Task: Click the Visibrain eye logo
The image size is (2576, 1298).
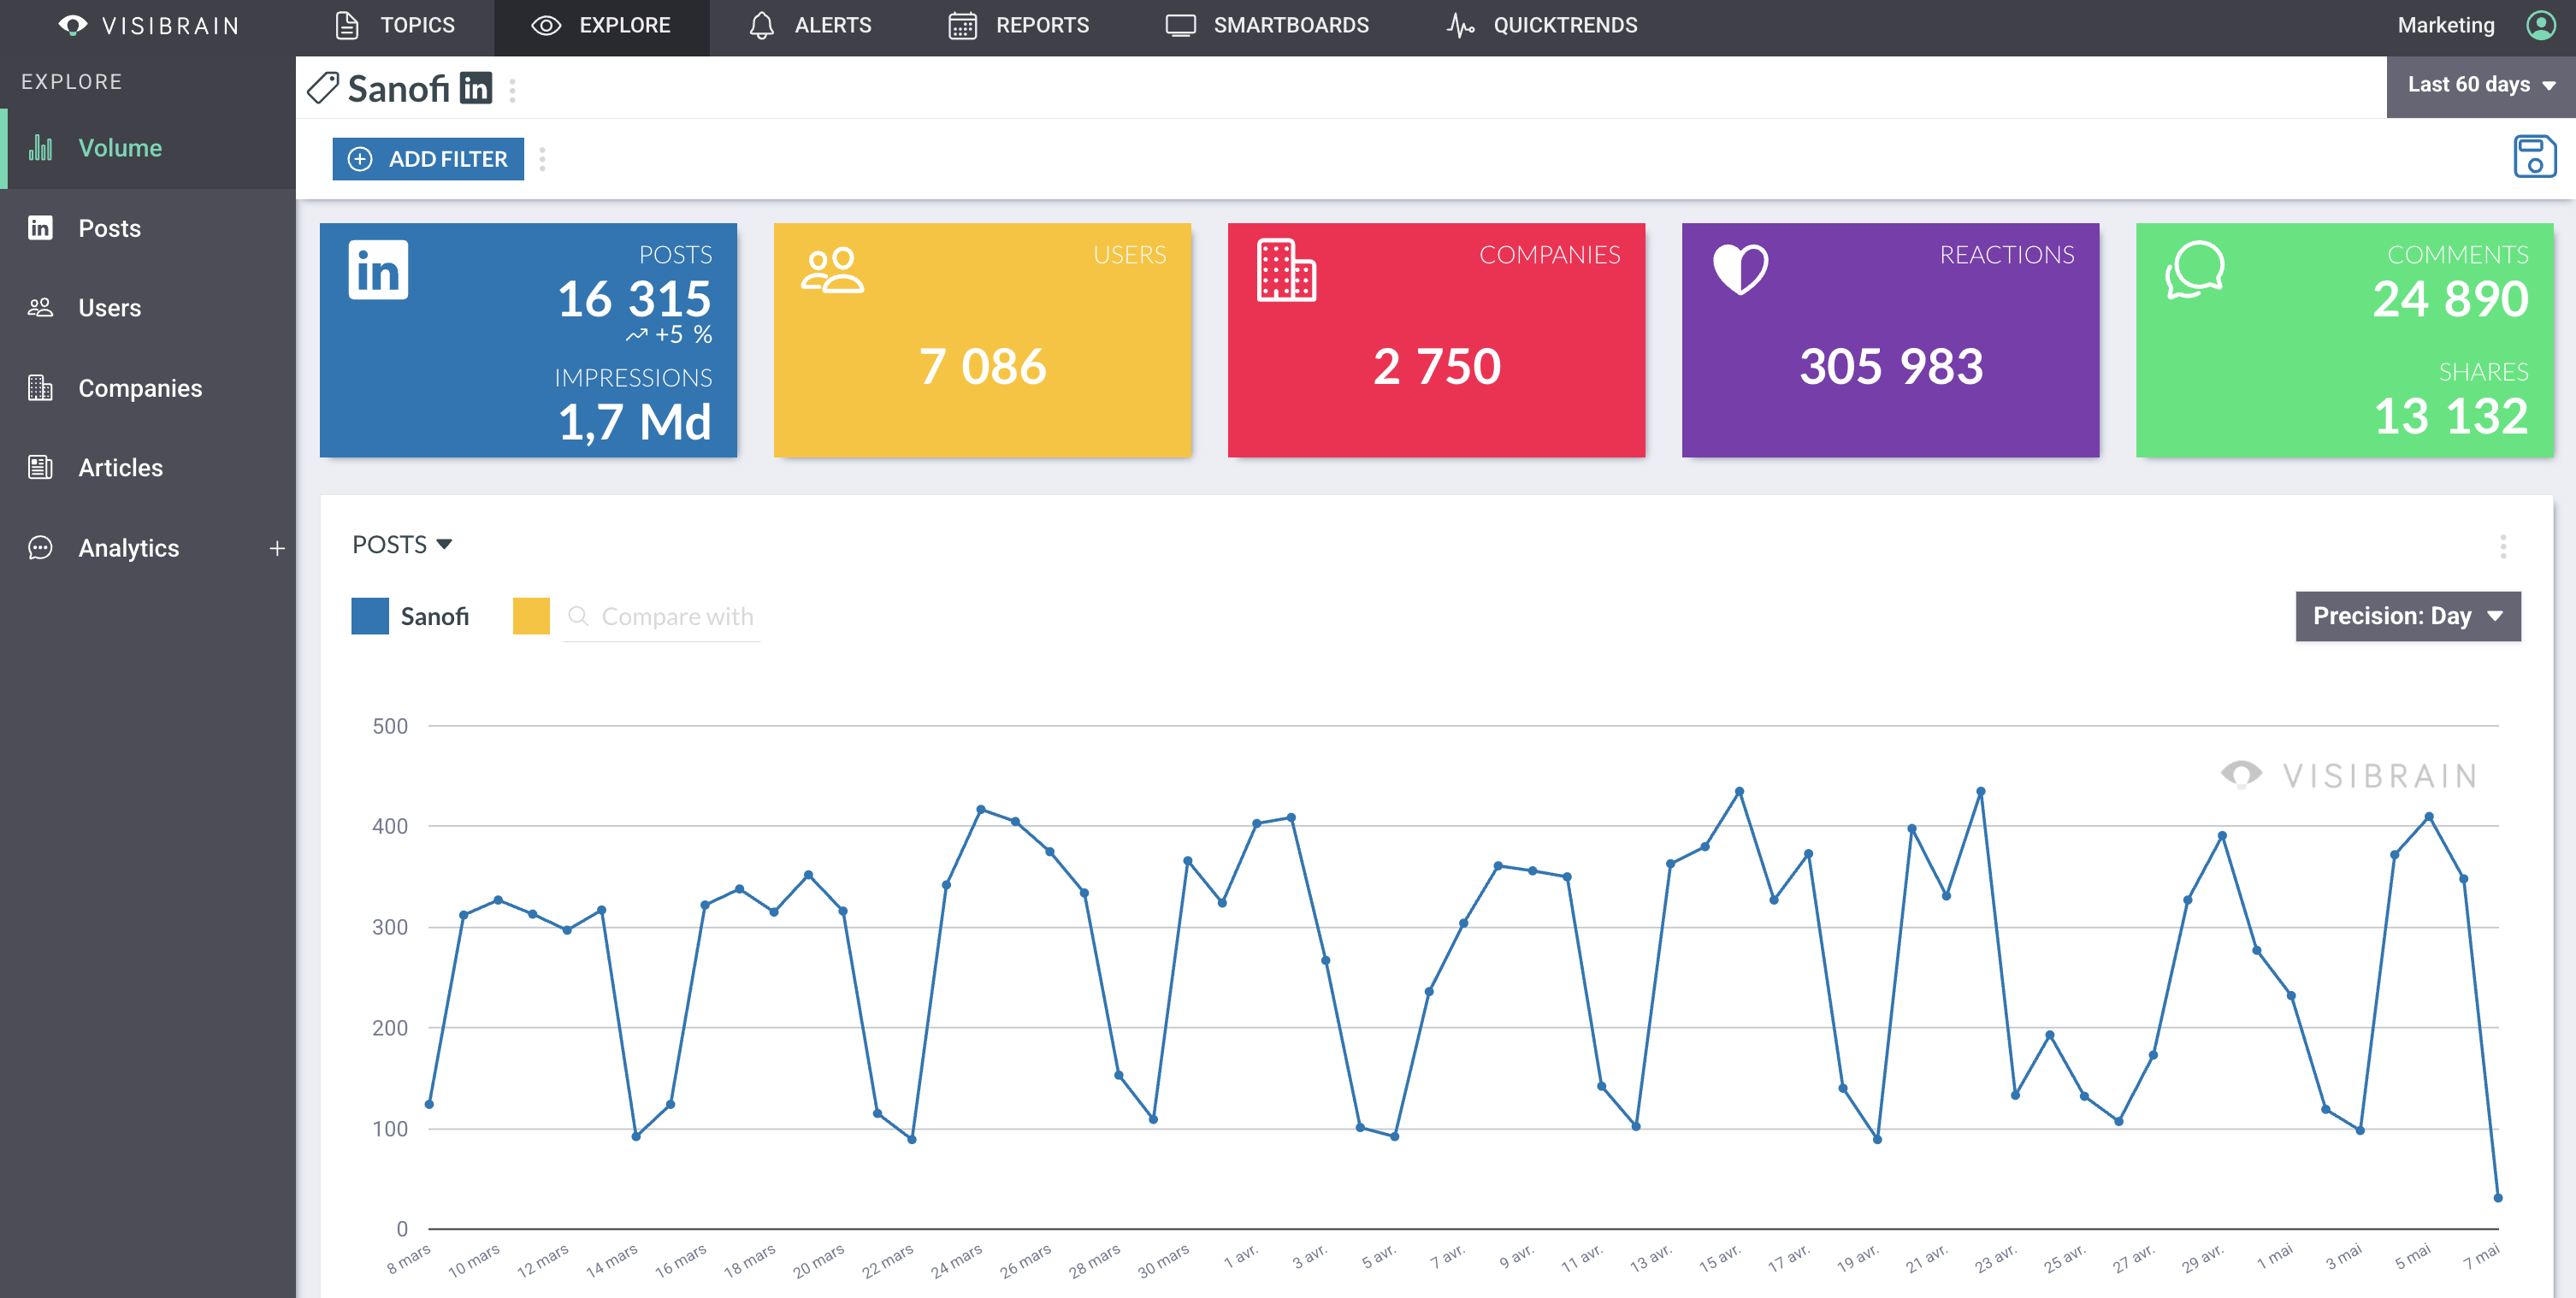Action: point(73,25)
